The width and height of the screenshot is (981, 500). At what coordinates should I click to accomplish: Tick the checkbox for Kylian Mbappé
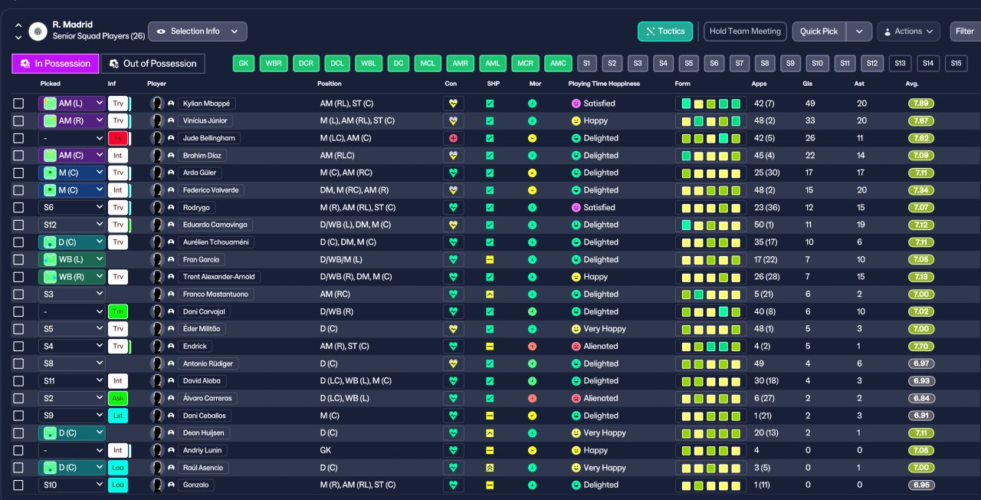click(18, 104)
